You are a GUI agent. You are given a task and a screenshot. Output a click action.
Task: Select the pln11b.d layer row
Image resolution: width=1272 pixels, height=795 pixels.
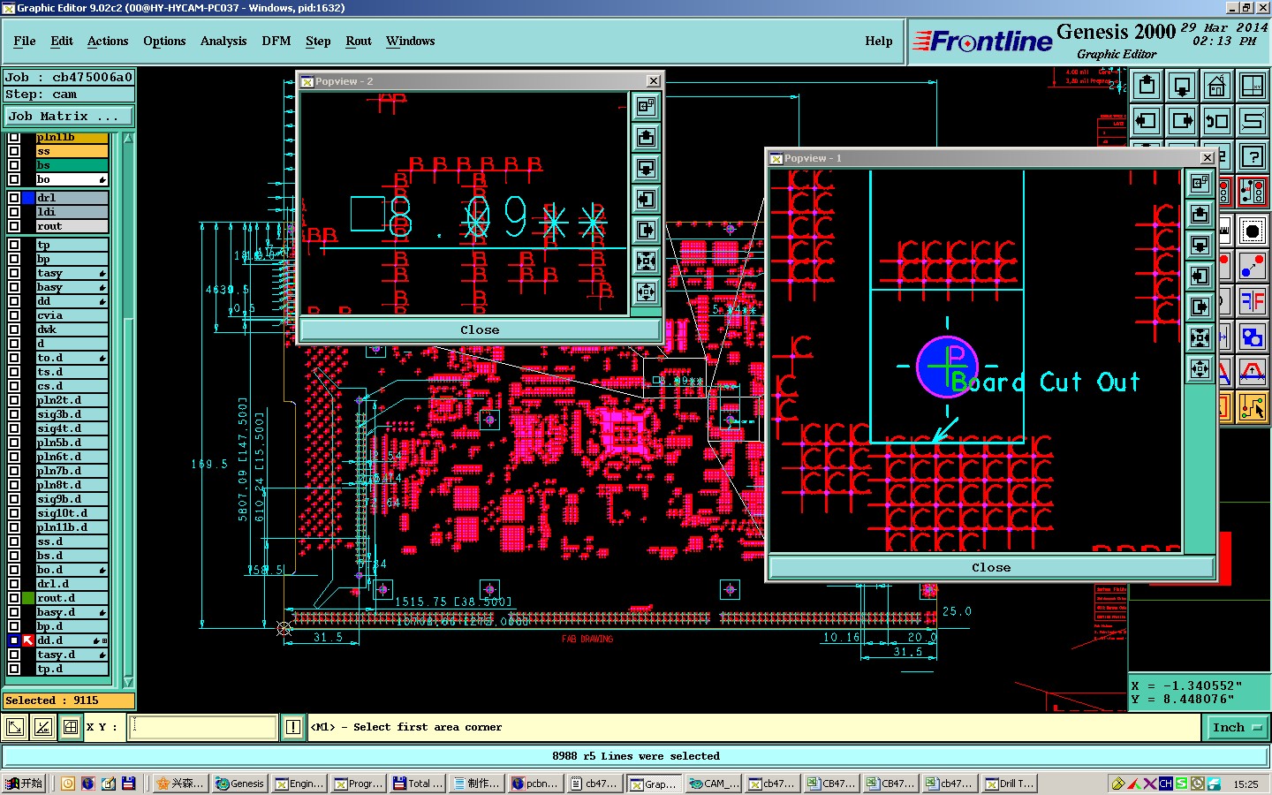[72, 527]
